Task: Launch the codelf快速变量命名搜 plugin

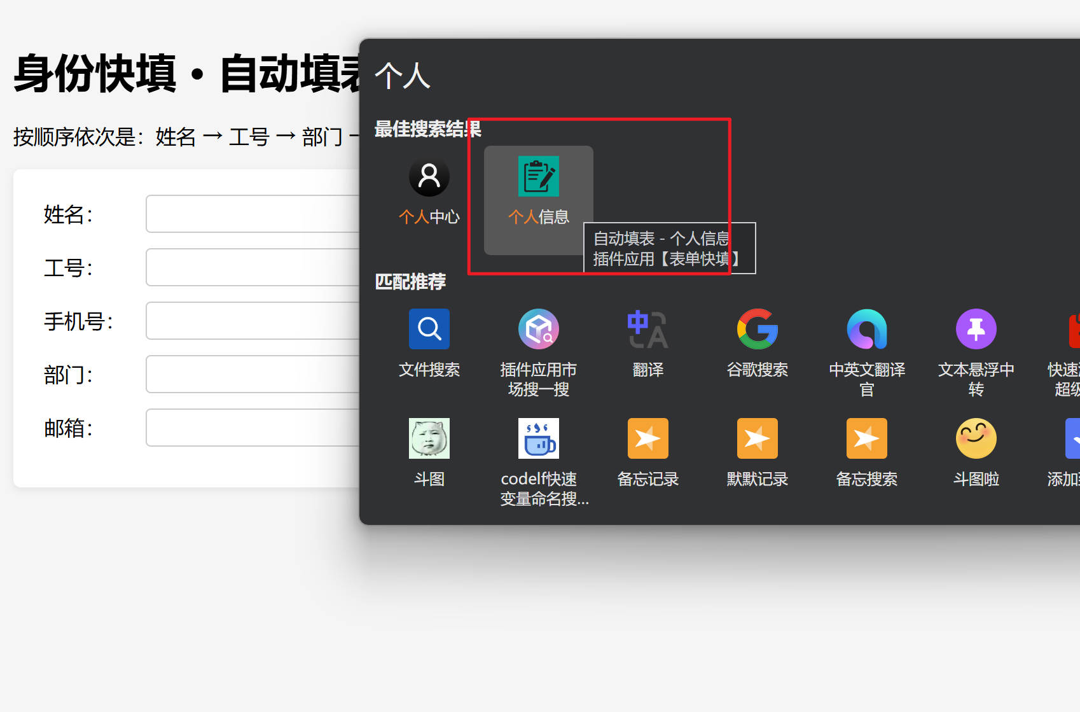Action: pyautogui.click(x=538, y=439)
